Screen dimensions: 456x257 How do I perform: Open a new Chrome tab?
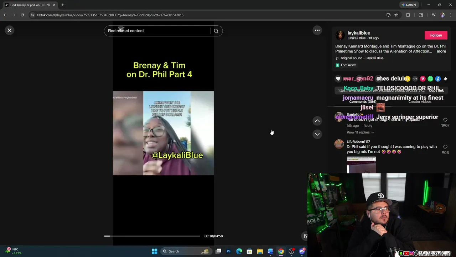pyautogui.click(x=63, y=5)
